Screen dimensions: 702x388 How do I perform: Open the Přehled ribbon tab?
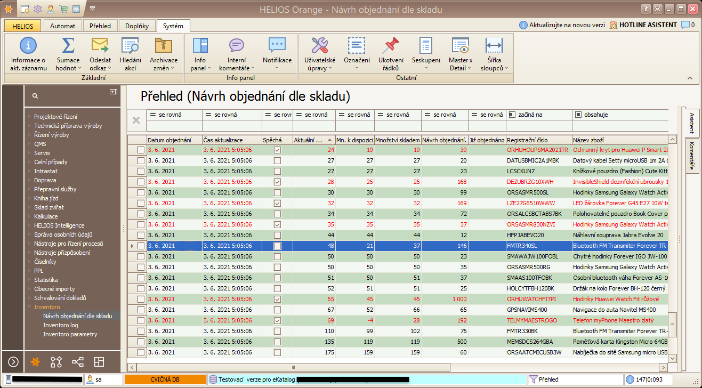(x=100, y=26)
